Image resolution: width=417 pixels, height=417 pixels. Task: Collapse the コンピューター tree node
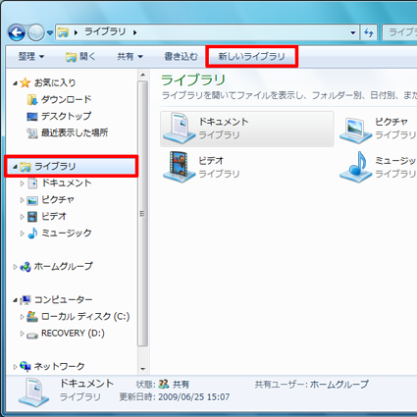(15, 299)
